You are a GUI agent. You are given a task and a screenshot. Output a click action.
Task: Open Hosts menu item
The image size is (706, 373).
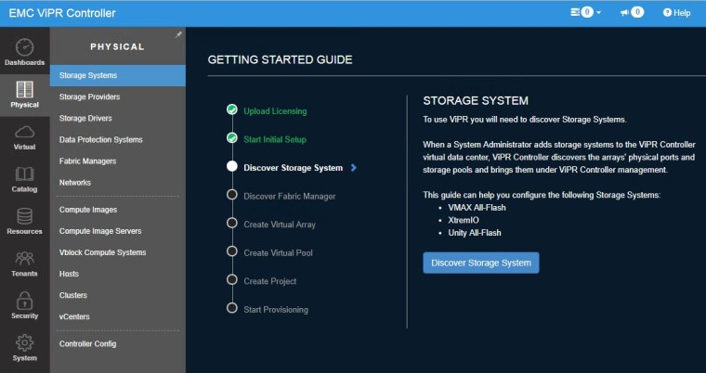pos(118,274)
